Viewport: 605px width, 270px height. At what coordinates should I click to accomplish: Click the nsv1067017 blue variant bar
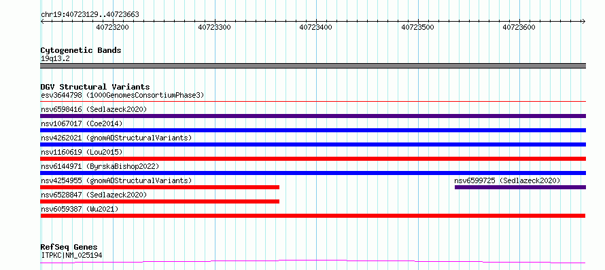tap(313, 130)
